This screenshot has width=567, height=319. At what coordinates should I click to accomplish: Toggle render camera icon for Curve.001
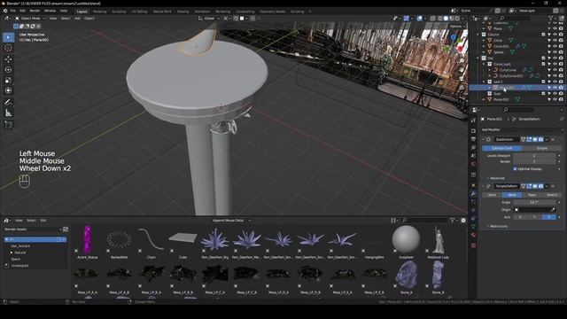tap(561, 46)
